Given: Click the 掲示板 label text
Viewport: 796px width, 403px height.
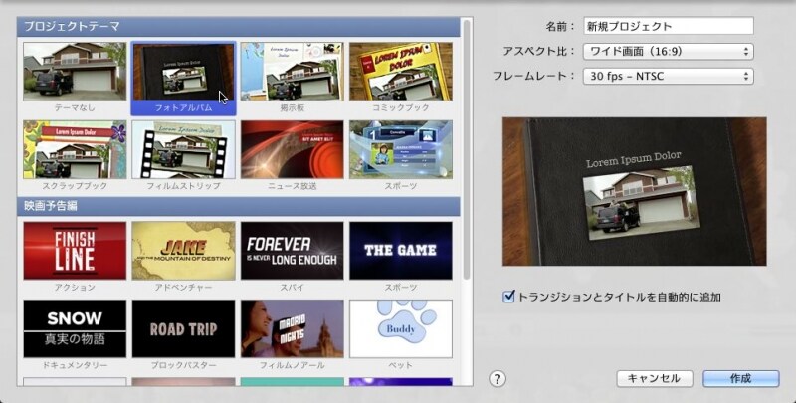Looking at the screenshot, I should click(292, 107).
